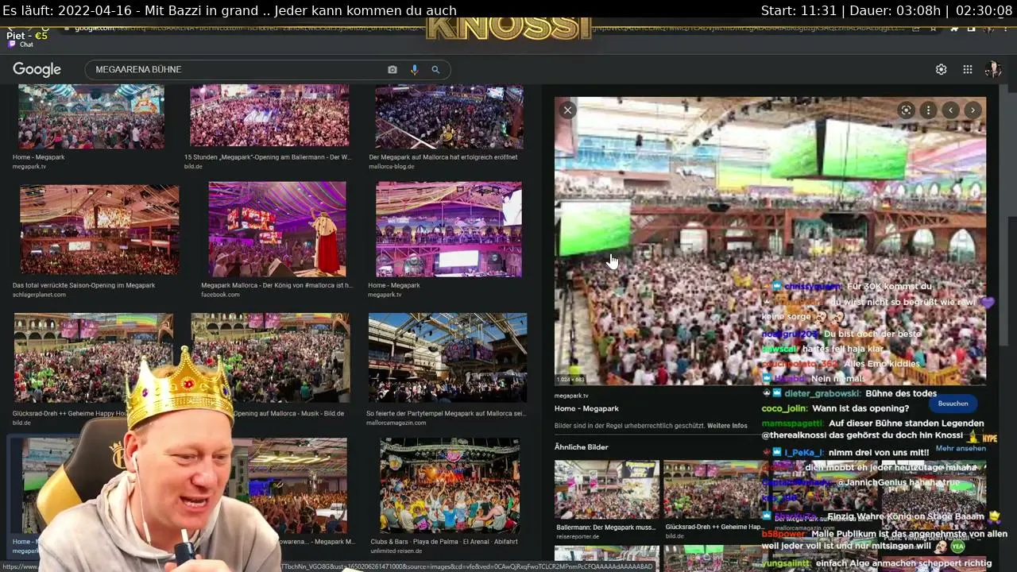Viewport: 1017px width, 572px height.
Task: Open thumbnail 'Der Megapark auf Mallorca hat erfolgreich eröffnet'
Action: pyautogui.click(x=449, y=116)
